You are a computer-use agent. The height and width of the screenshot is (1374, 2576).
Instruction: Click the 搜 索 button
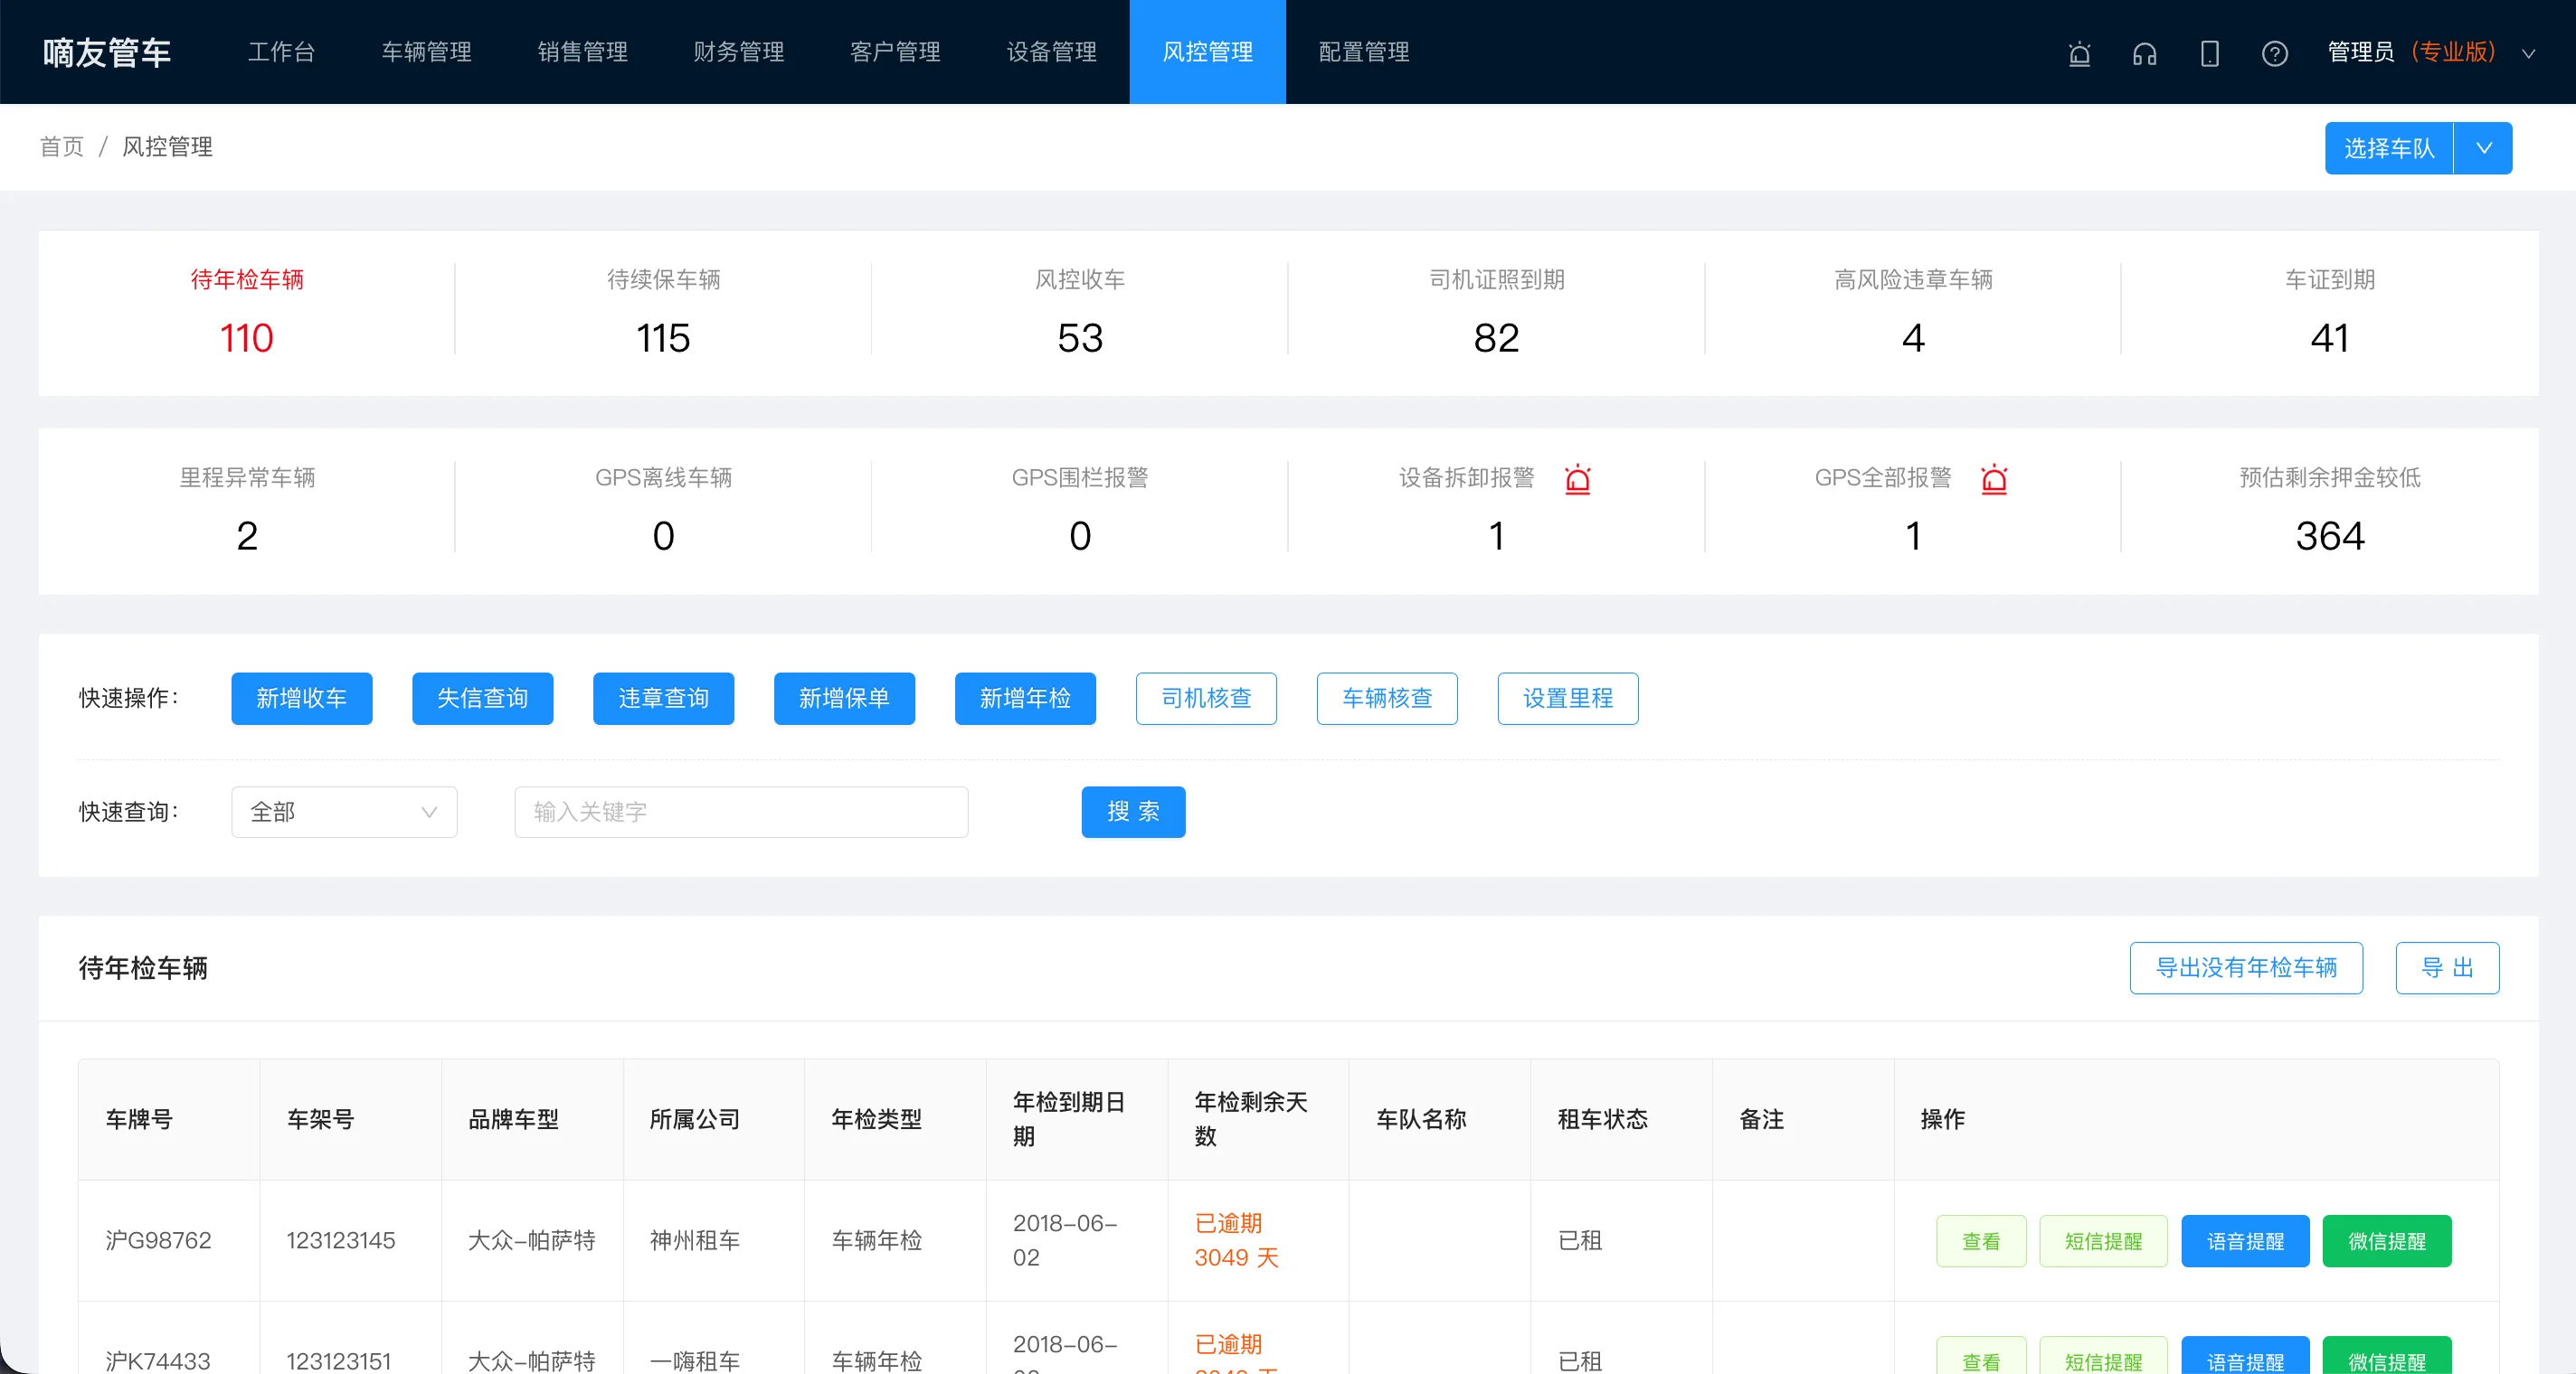coord(1133,812)
